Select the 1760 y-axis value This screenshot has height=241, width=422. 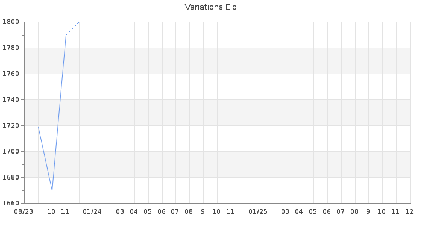pyautogui.click(x=11, y=74)
